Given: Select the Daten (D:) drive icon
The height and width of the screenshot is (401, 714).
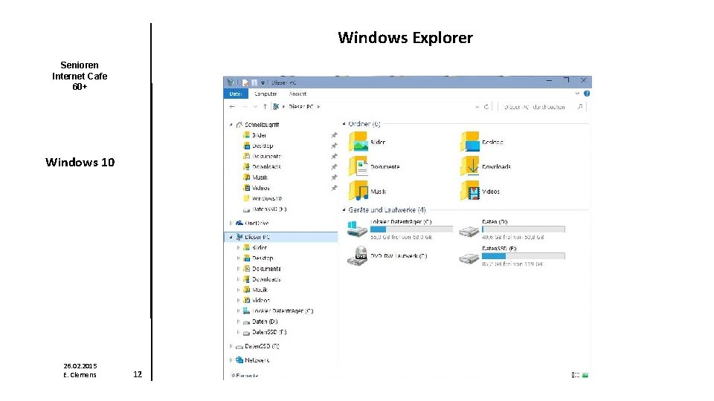Looking at the screenshot, I should click(469, 232).
